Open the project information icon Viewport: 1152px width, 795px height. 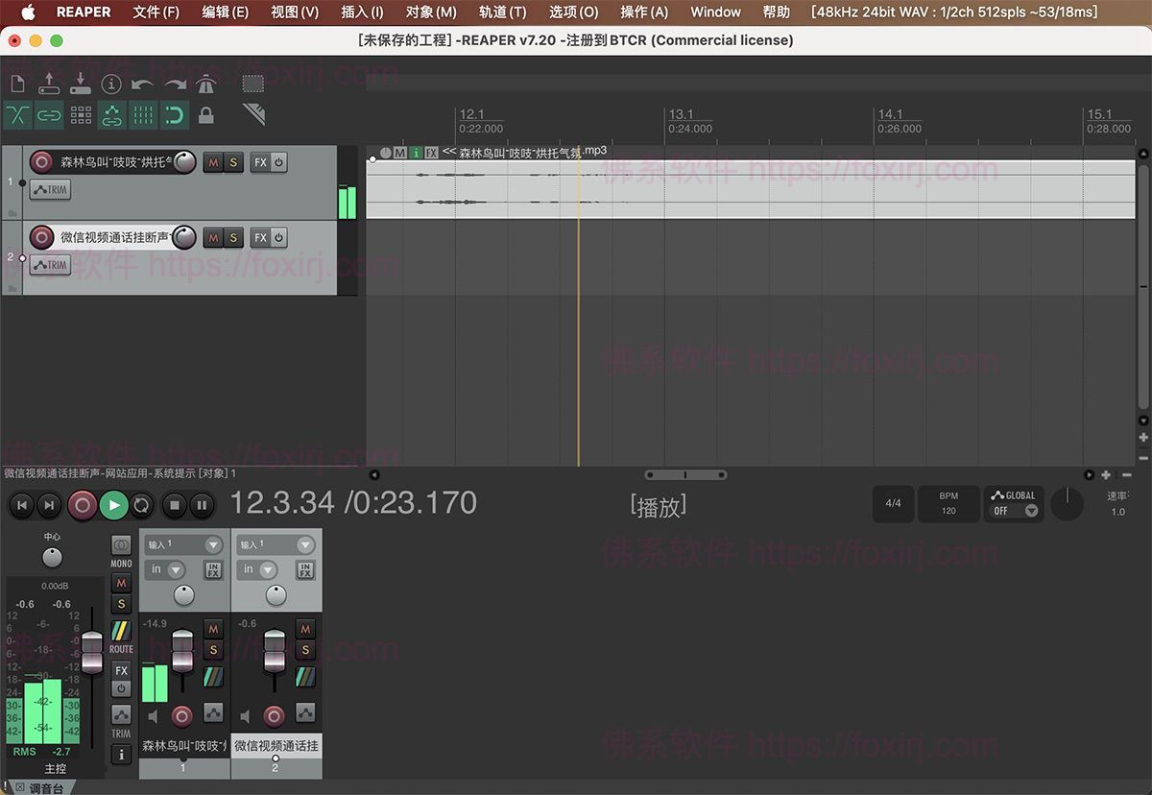click(111, 84)
